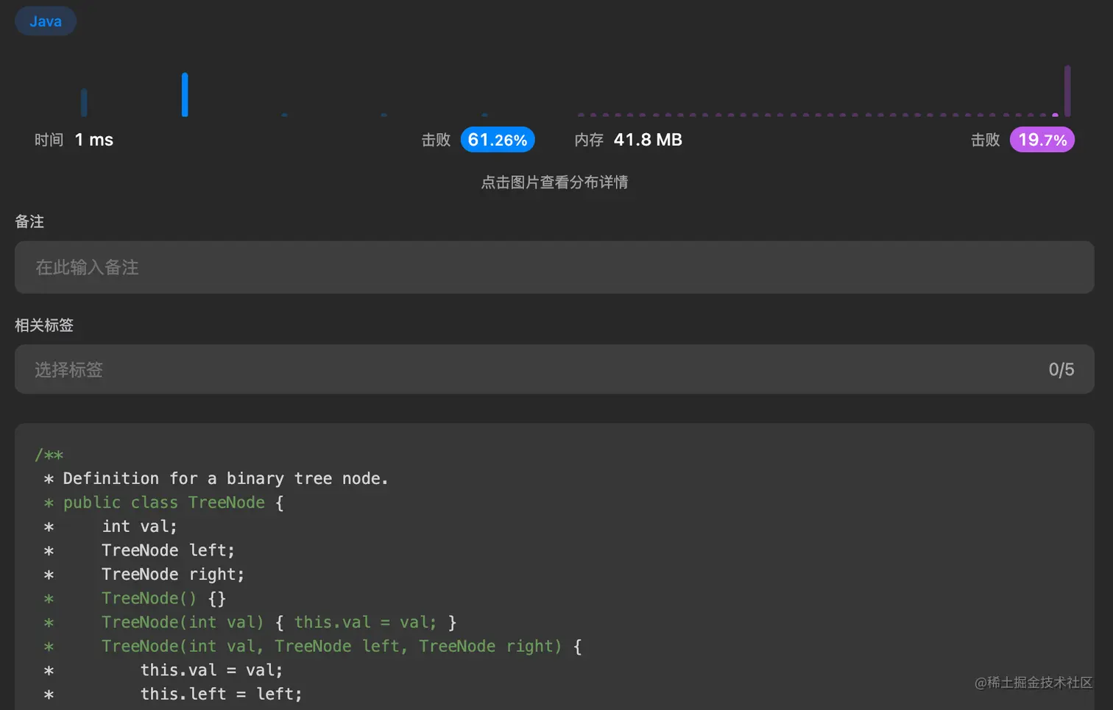Click the Java language badge

click(46, 21)
